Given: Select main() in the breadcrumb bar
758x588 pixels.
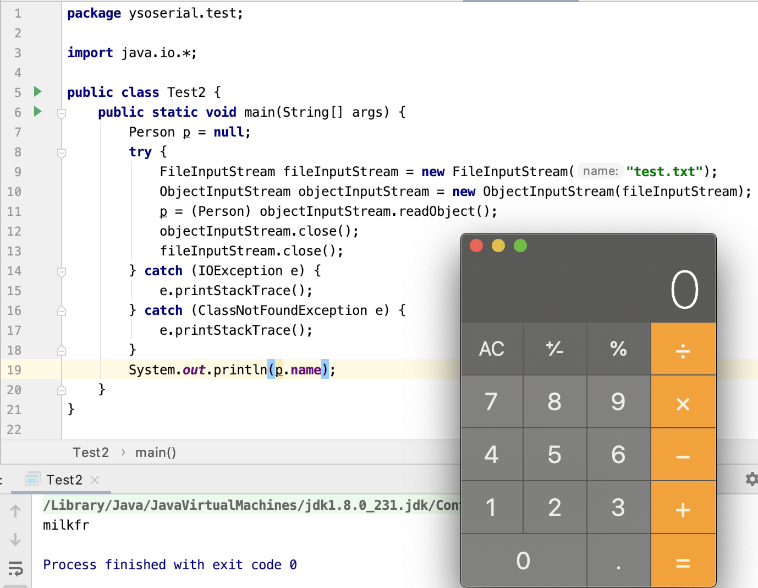Looking at the screenshot, I should (x=156, y=453).
